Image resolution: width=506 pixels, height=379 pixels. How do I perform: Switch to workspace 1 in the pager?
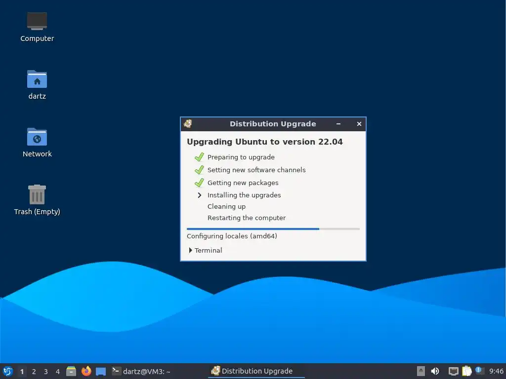coord(22,372)
